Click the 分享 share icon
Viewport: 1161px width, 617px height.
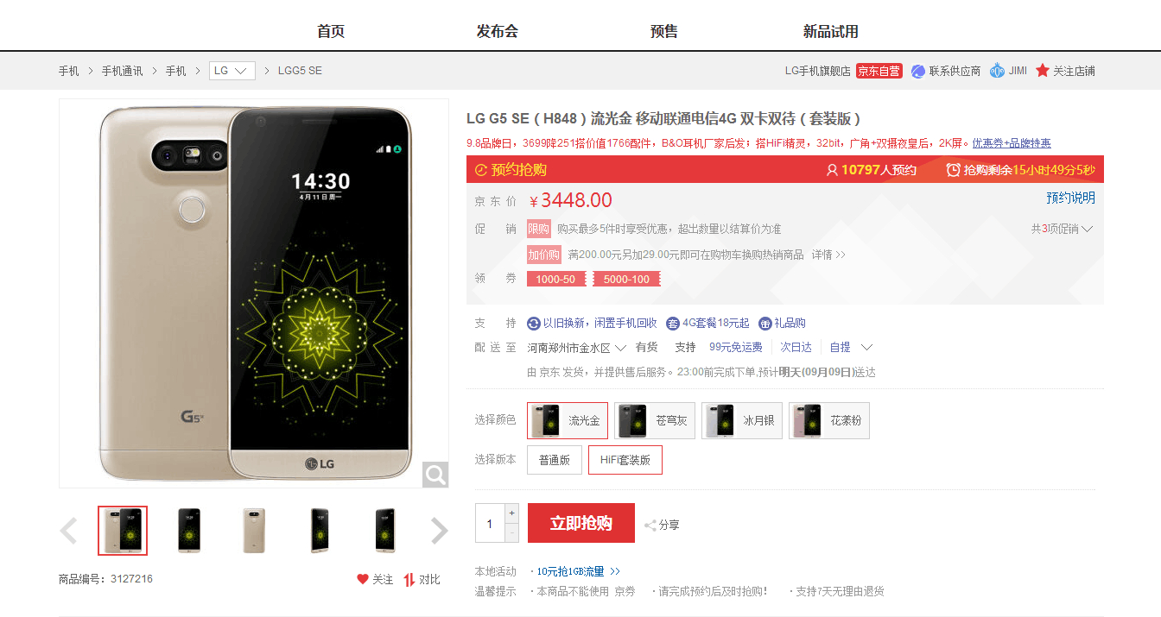point(650,525)
